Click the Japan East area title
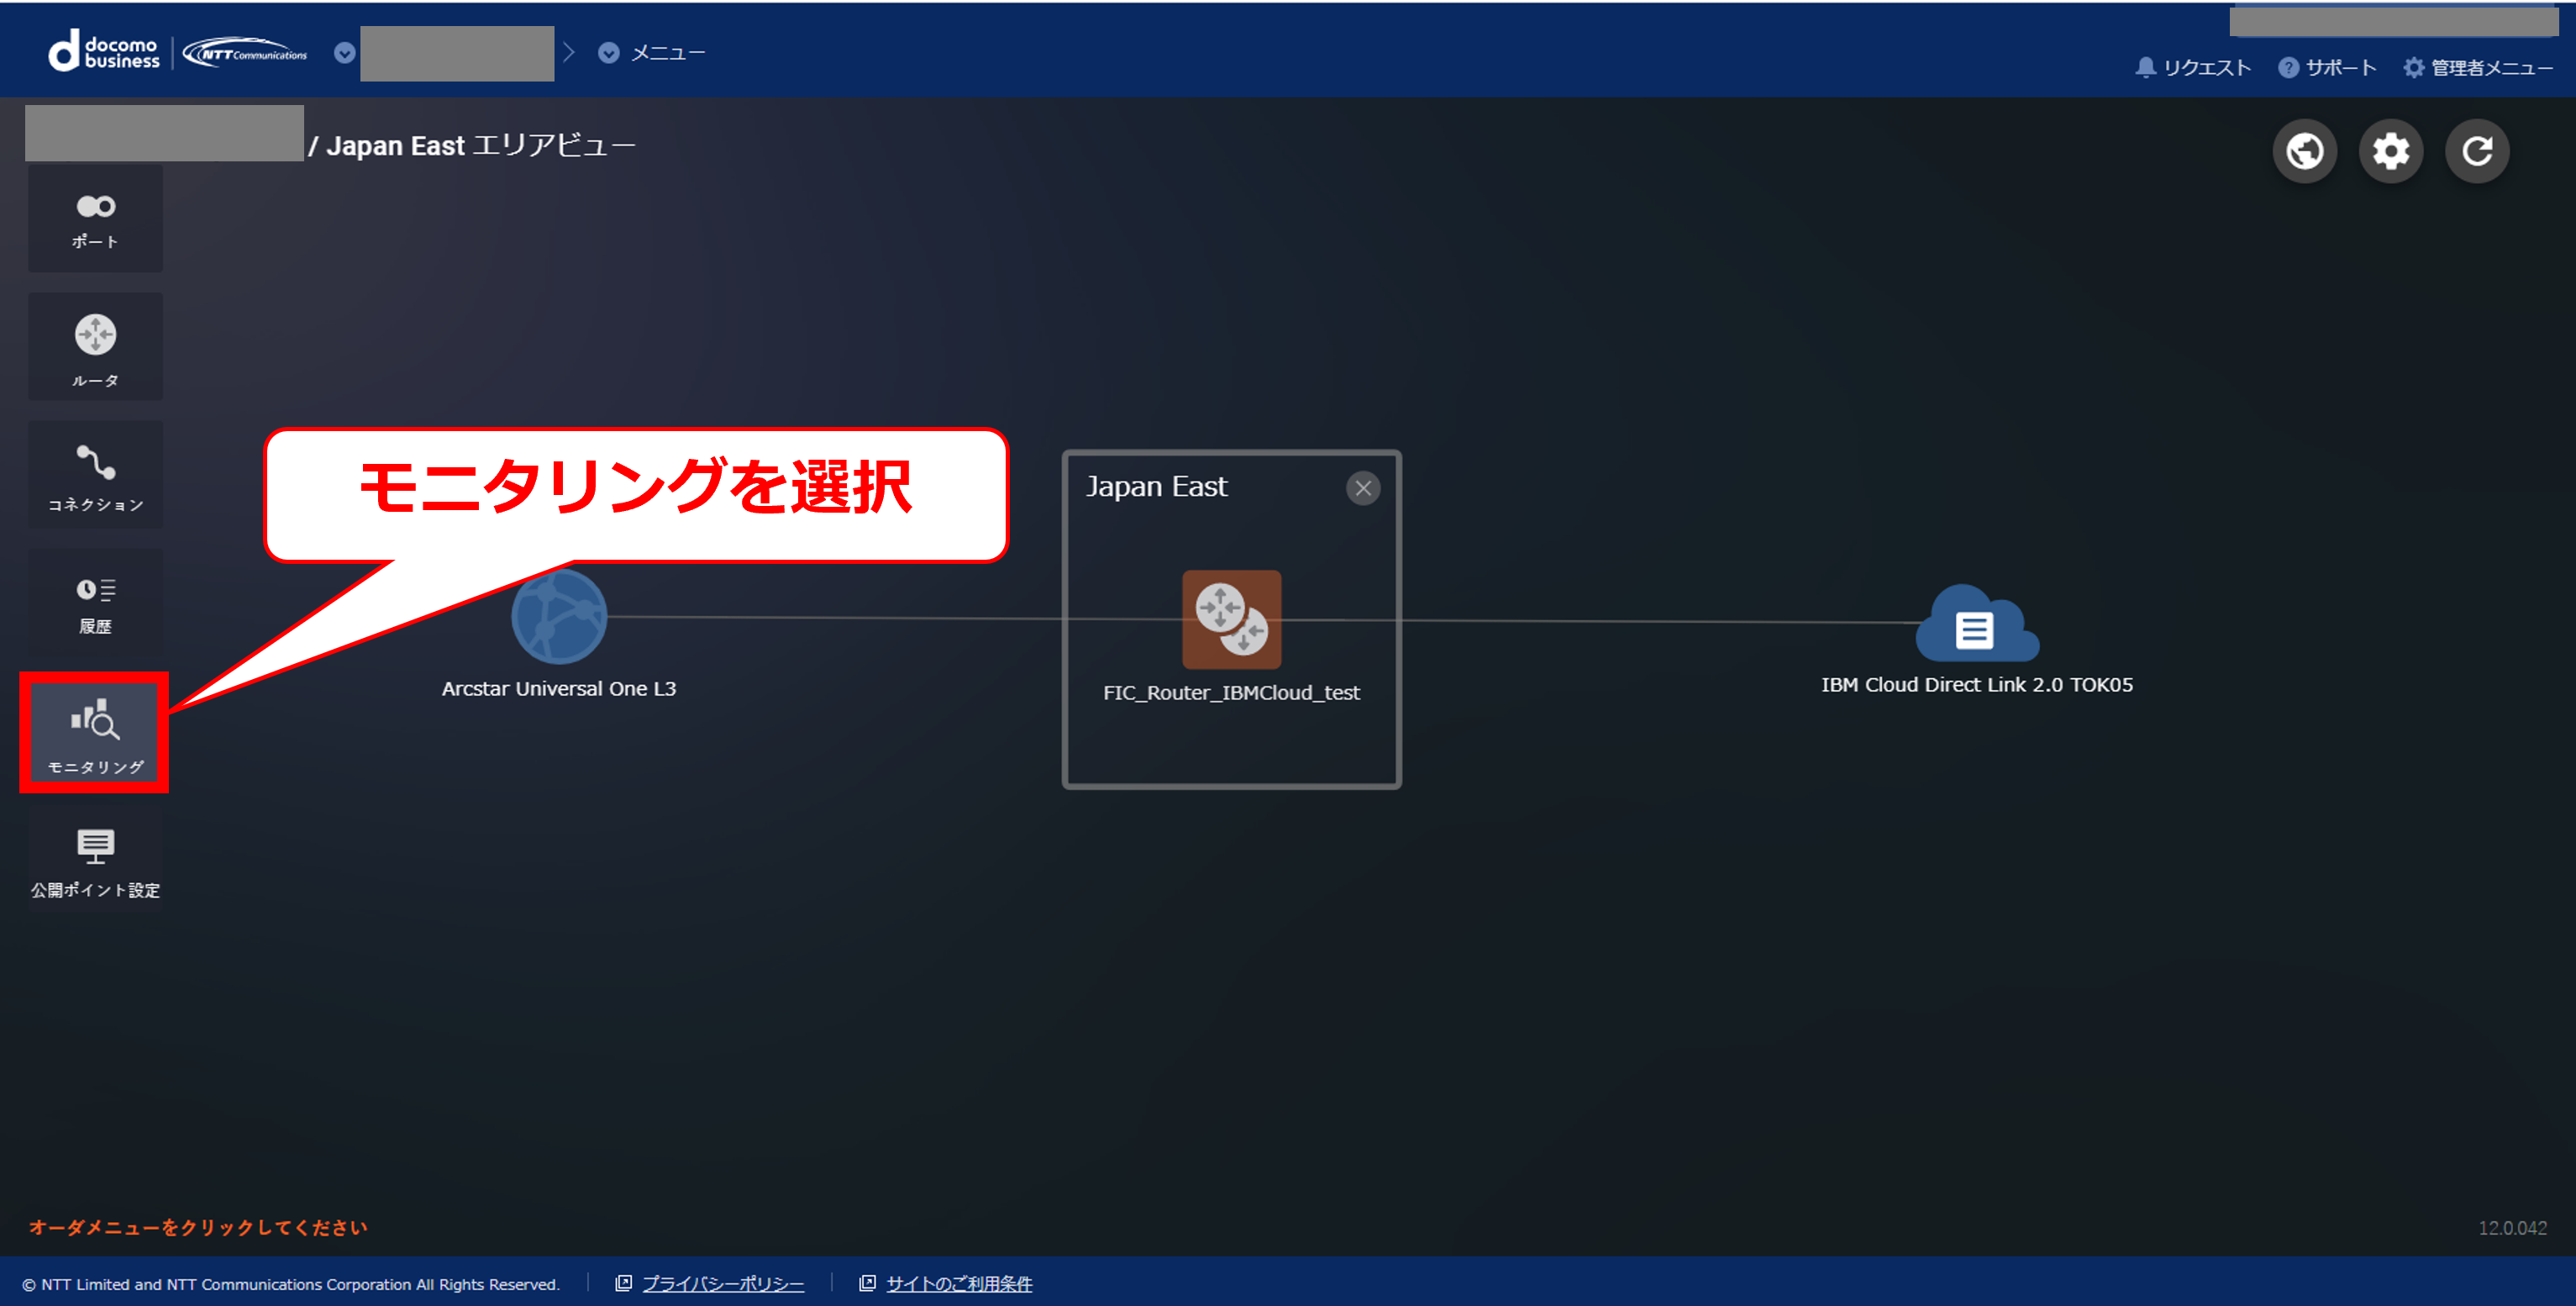 coord(1156,487)
